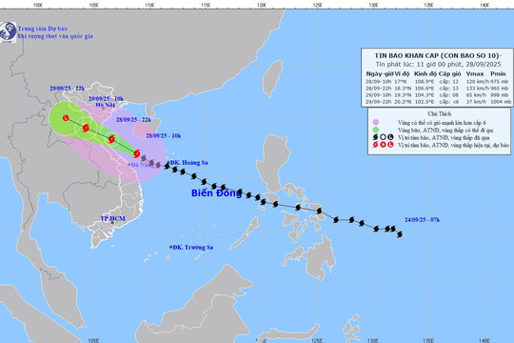Click red L icon in legend
This screenshot has width=514, height=343.
[x=390, y=145]
